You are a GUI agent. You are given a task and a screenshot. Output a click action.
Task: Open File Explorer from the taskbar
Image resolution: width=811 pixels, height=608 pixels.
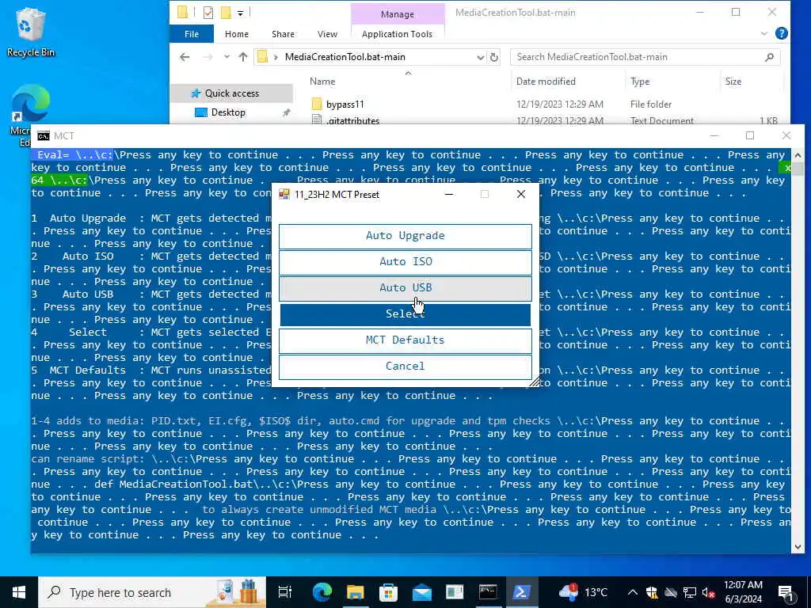pyautogui.click(x=355, y=592)
